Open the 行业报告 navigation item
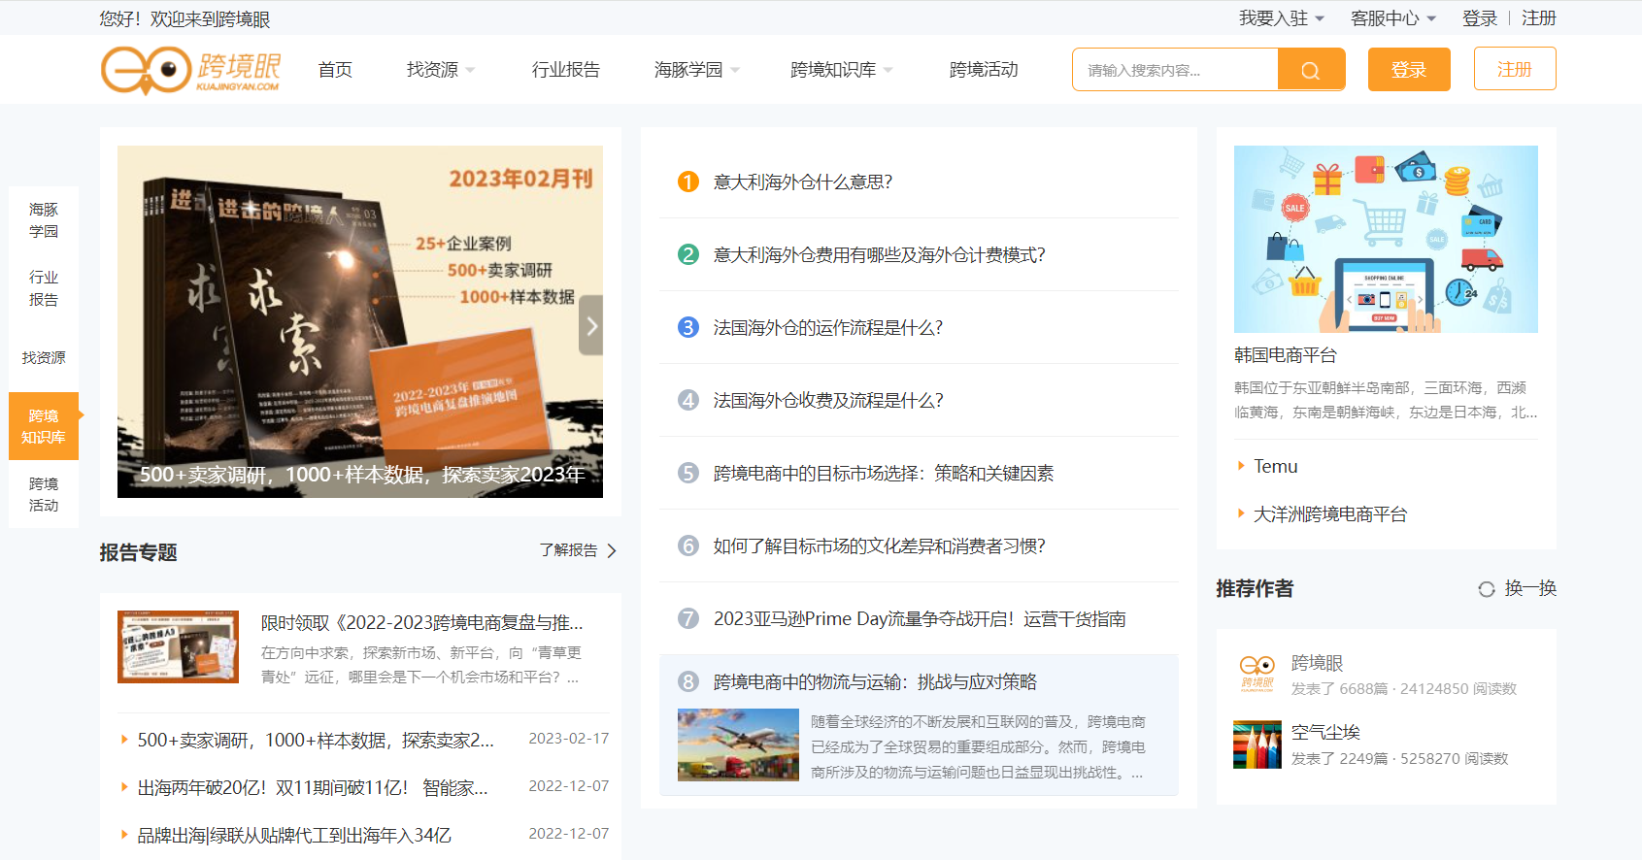The height and width of the screenshot is (860, 1642). tap(566, 70)
